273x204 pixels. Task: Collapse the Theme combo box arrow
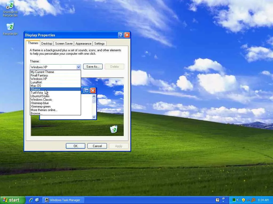(78, 67)
